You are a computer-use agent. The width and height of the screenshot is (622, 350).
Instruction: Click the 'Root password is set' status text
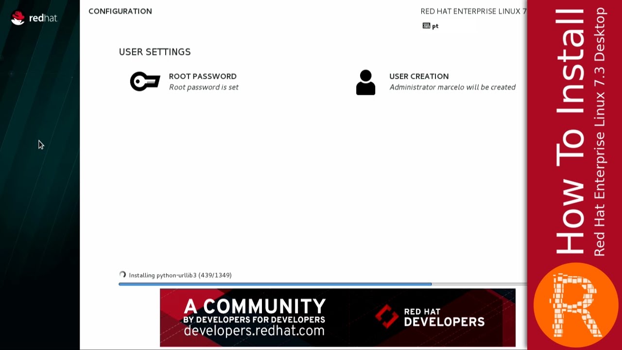[204, 87]
